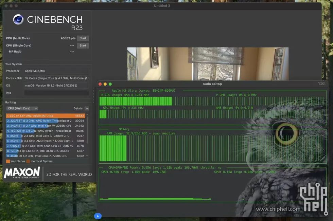Select the 32C/64T AMD Ryzen Threadripper row
The width and height of the screenshot is (333, 221).
click(x=46, y=121)
